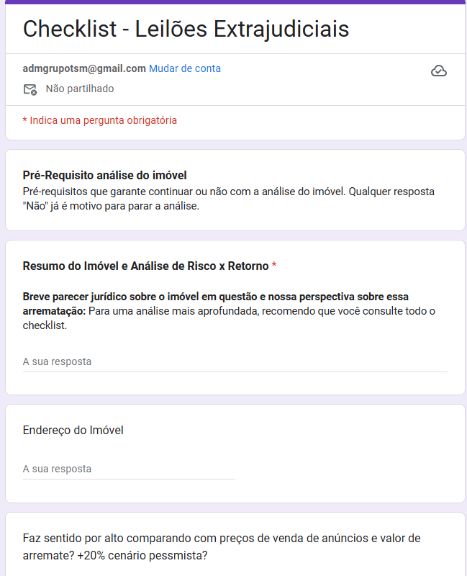Viewport: 467px width, 576px height.
Task: Click the bold Breve parecer jurídico text
Action: [215, 303]
